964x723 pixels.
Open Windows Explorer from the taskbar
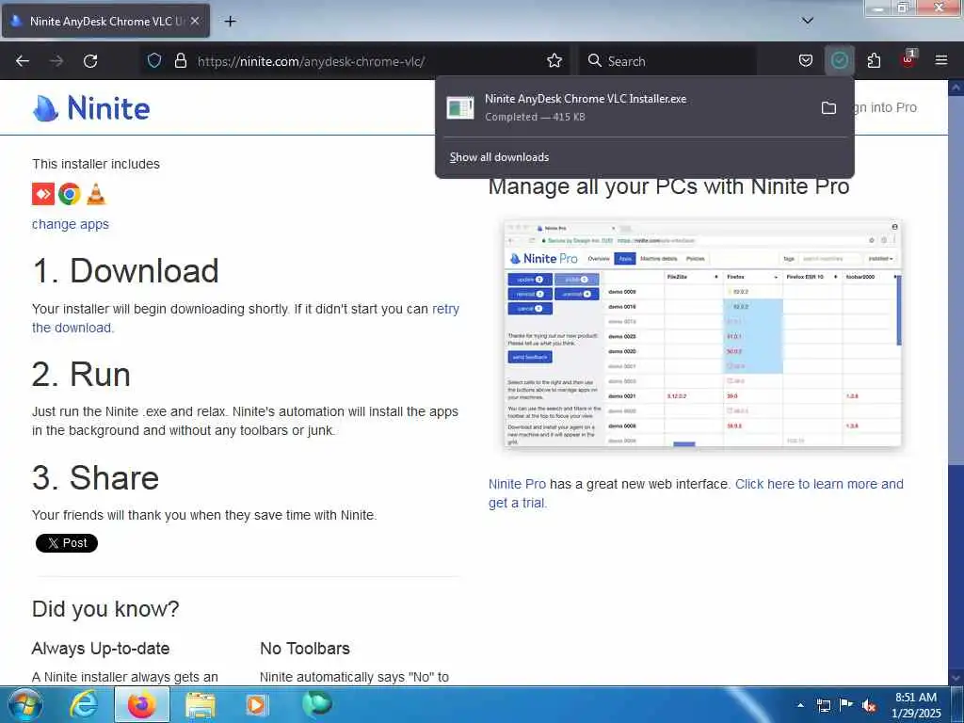200,705
